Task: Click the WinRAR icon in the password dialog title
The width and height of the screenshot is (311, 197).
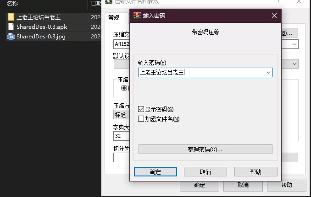Action: [x=137, y=16]
